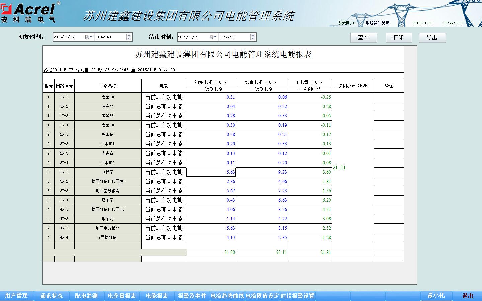Click the end energy value 9.23
This screenshot has height=301, width=482.
pyautogui.click(x=262, y=172)
